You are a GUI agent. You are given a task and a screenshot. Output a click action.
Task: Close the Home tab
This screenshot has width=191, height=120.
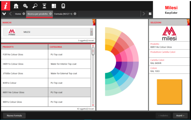pos(24,14)
